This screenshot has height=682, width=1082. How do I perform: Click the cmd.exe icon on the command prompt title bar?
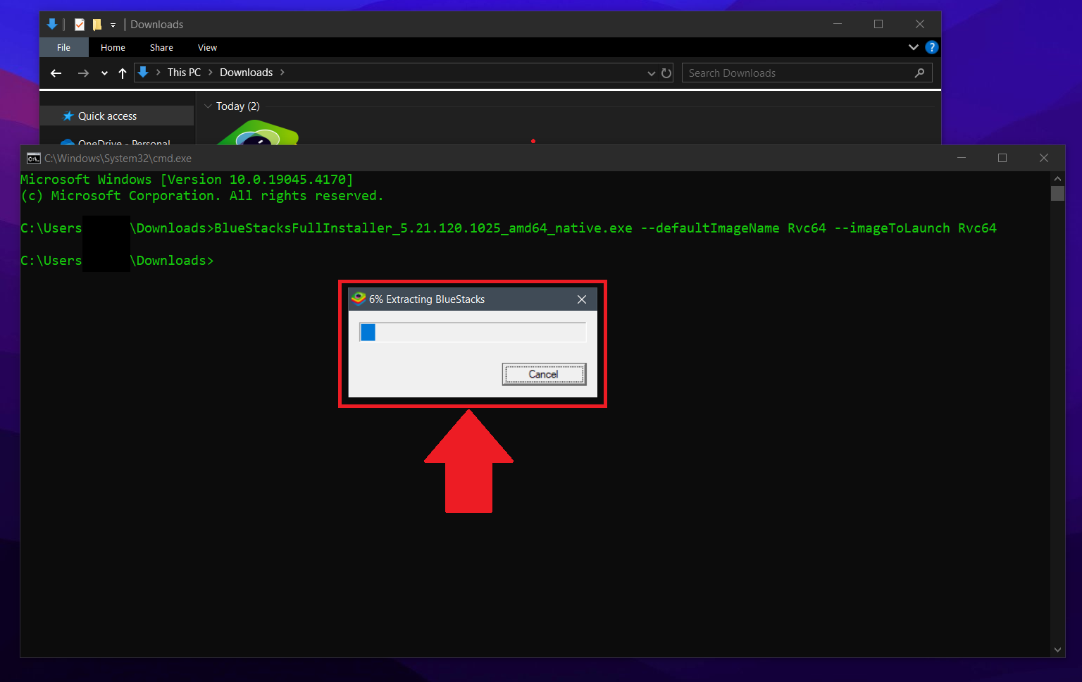[x=33, y=158]
